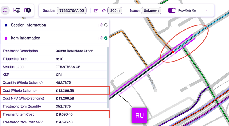Select the Section Information radio circle
Image resolution: width=229 pixels, height=126 pixels.
click(x=106, y=25)
